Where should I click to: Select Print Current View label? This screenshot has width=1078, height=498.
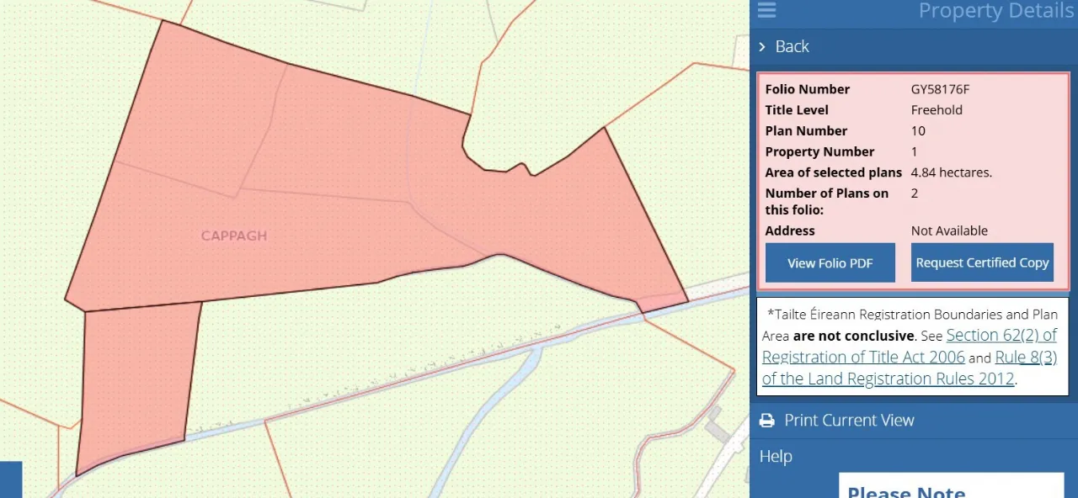[849, 421]
